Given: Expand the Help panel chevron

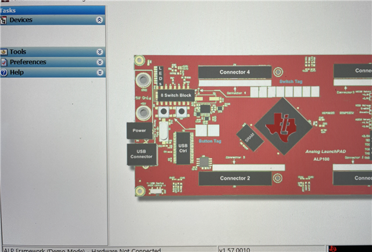Looking at the screenshot, I should pos(100,73).
